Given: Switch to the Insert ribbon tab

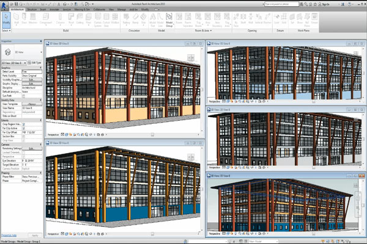Looking at the screenshot, I should tap(43, 10).
